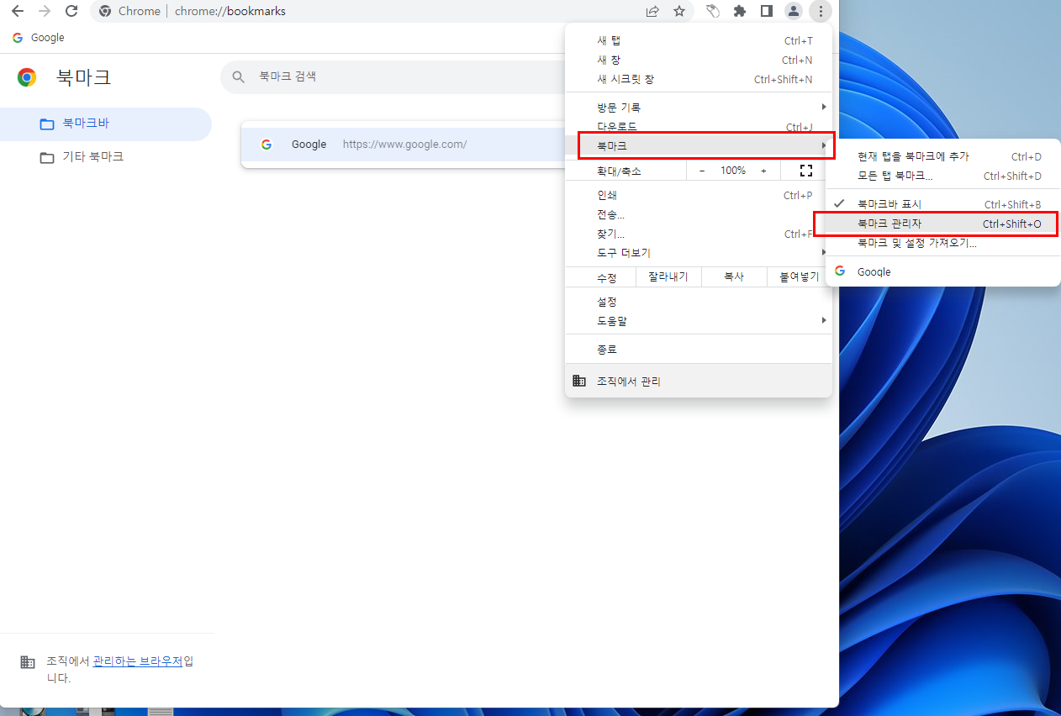Click 복사 button in edit row
Screen dimensions: 1061x716
(x=734, y=276)
